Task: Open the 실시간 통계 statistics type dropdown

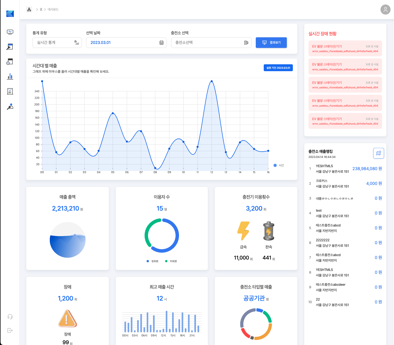Action: (x=57, y=43)
